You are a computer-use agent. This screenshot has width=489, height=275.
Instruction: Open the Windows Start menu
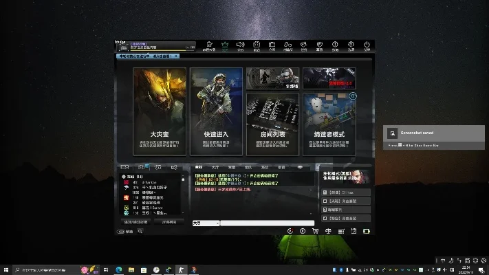point(6,269)
